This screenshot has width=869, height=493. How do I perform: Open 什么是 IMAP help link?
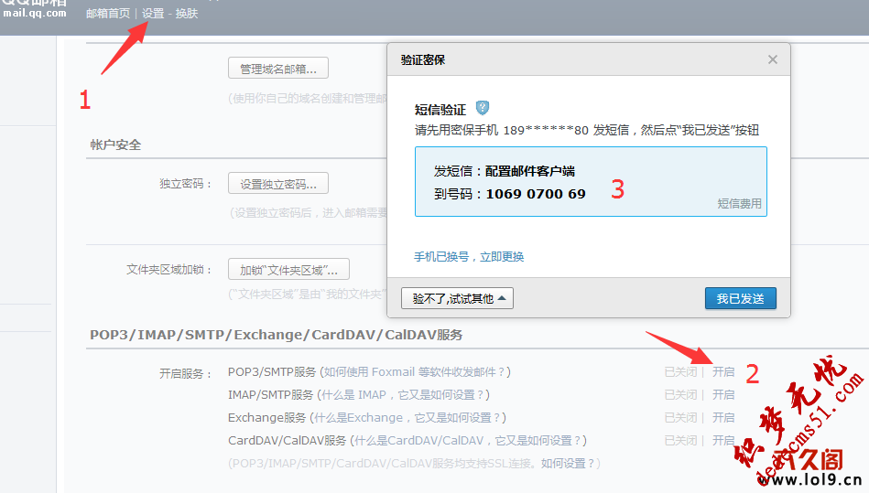403,395
